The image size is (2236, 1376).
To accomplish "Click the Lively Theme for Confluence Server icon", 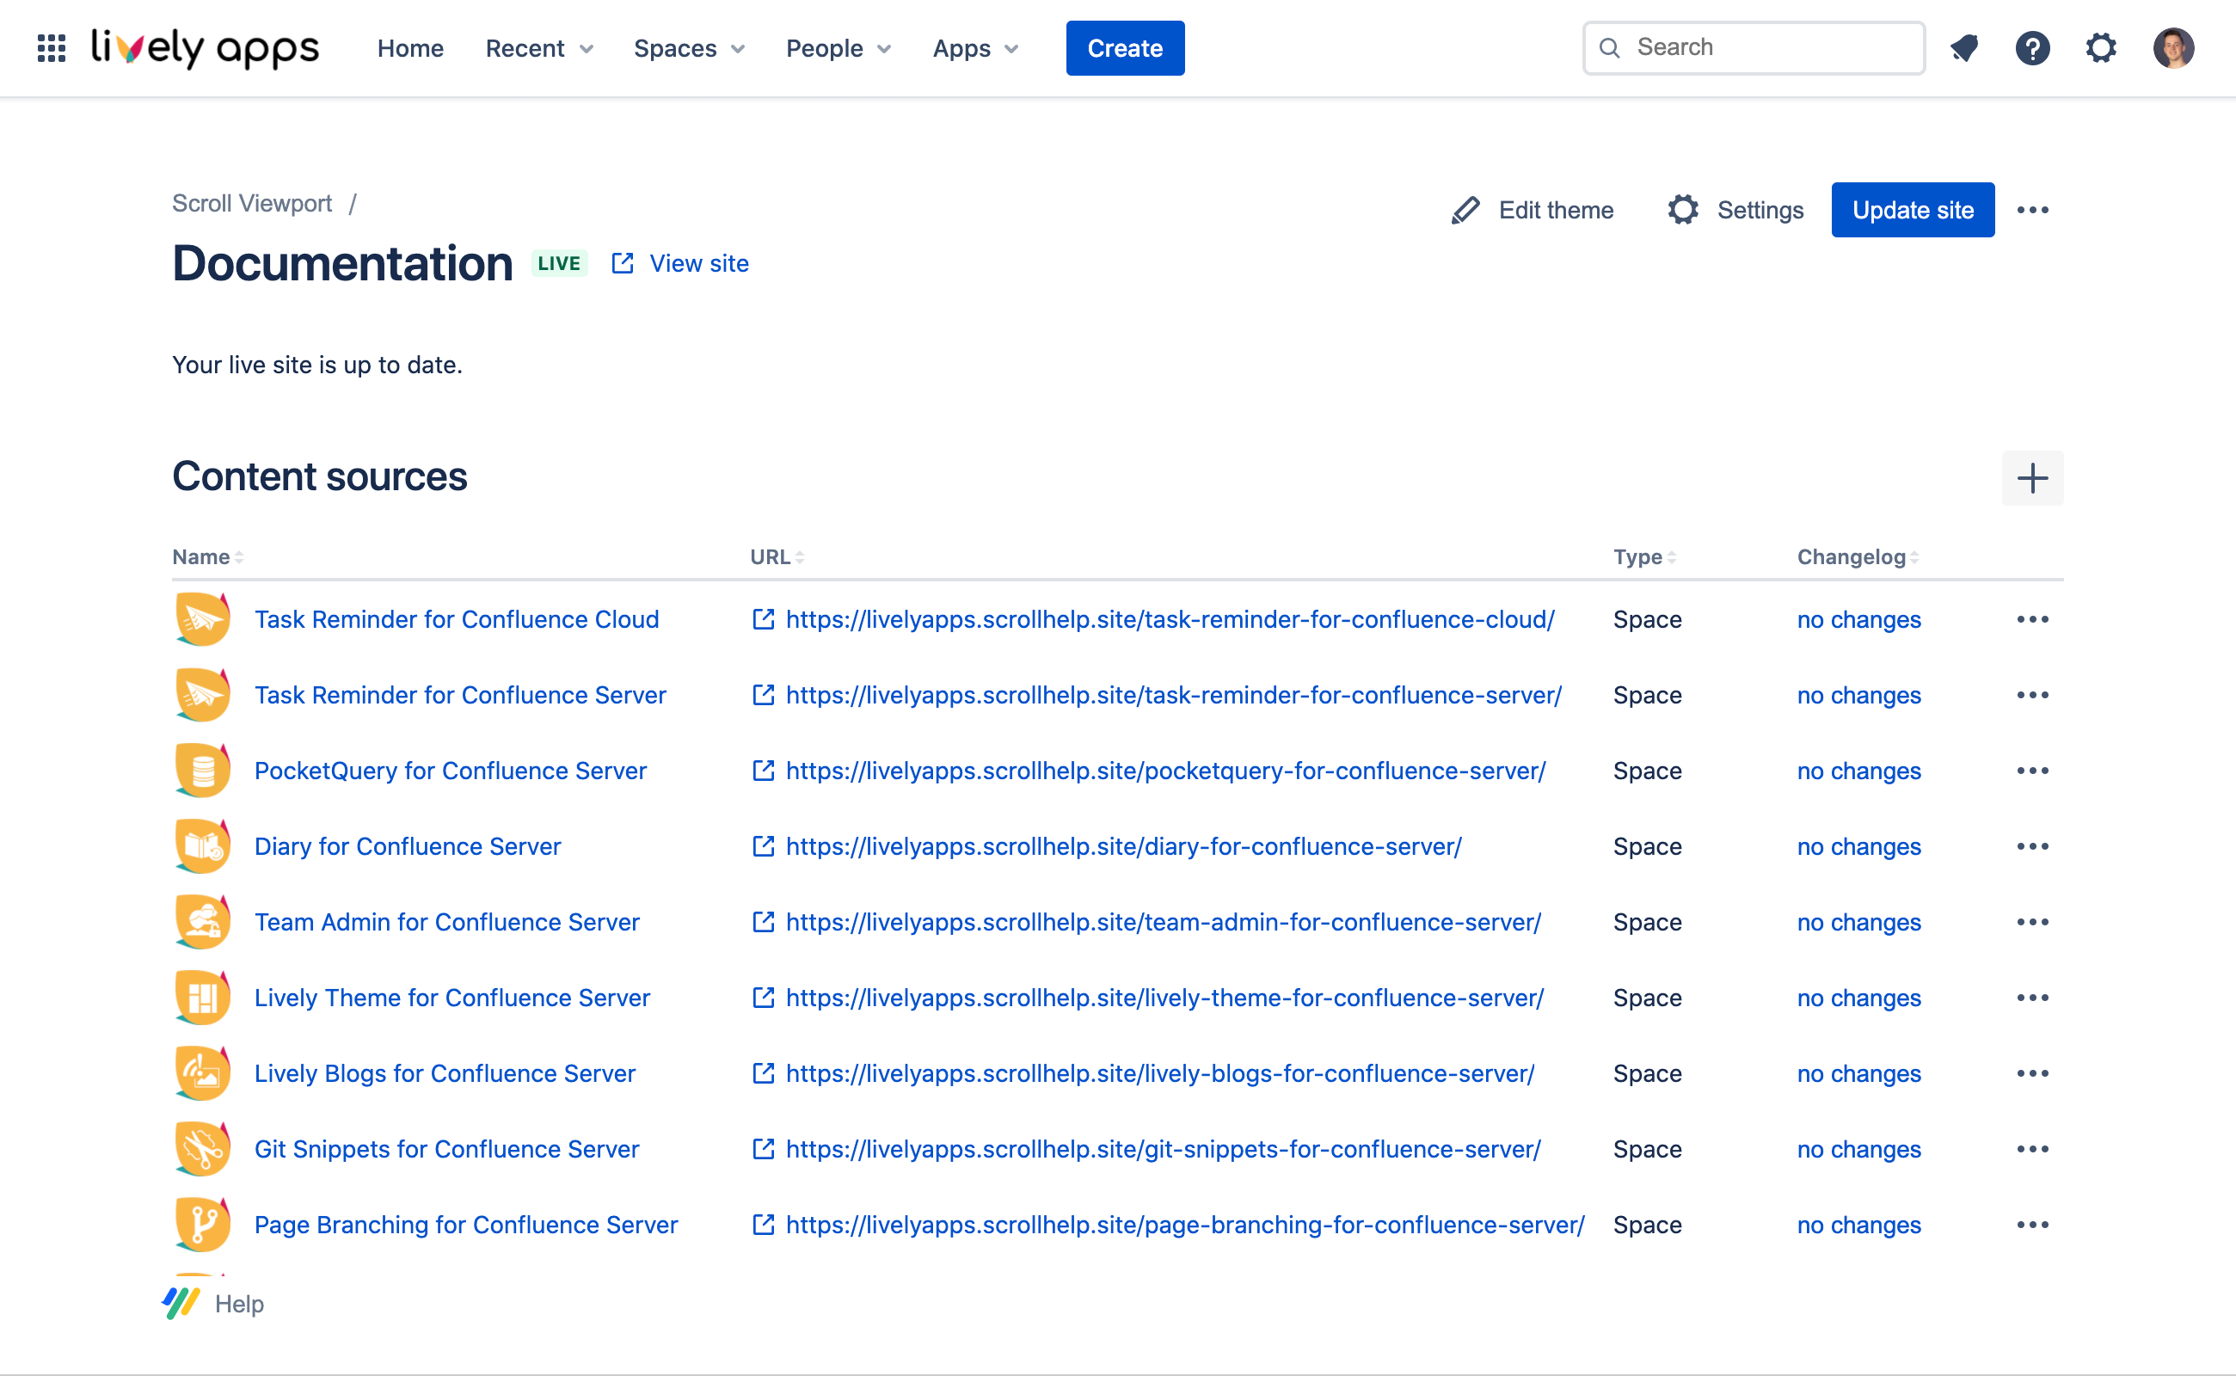I will click(202, 998).
